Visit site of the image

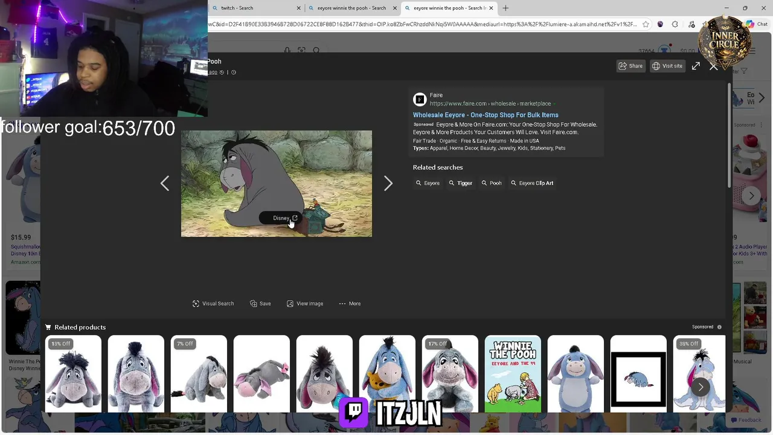[667, 66]
